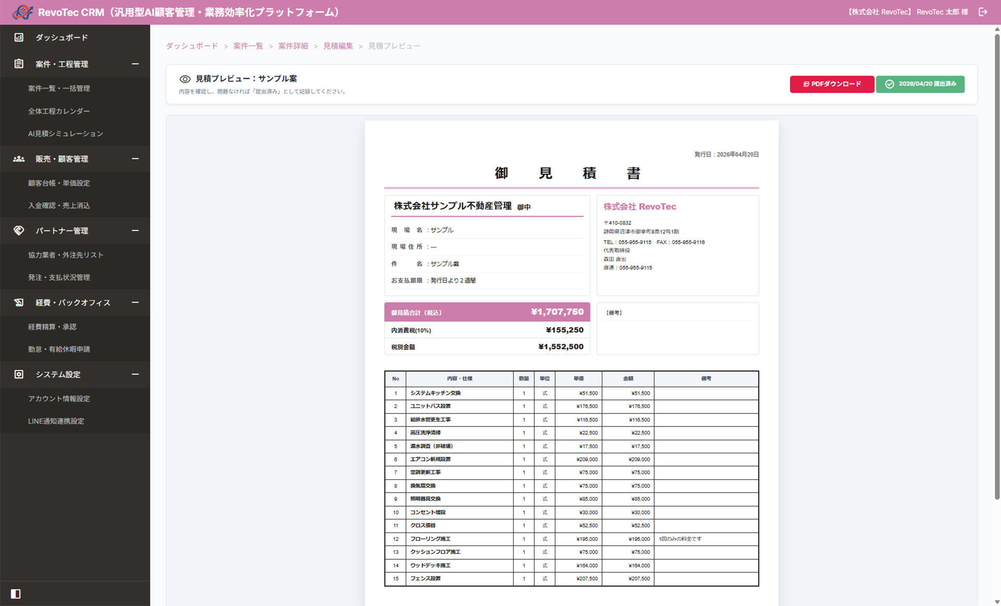This screenshot has height=606, width=1001.
Task: Collapse the 販売・顧客管理 section
Action: (136, 158)
